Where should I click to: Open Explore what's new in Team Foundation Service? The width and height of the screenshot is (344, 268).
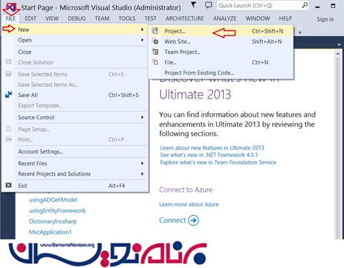(218, 162)
